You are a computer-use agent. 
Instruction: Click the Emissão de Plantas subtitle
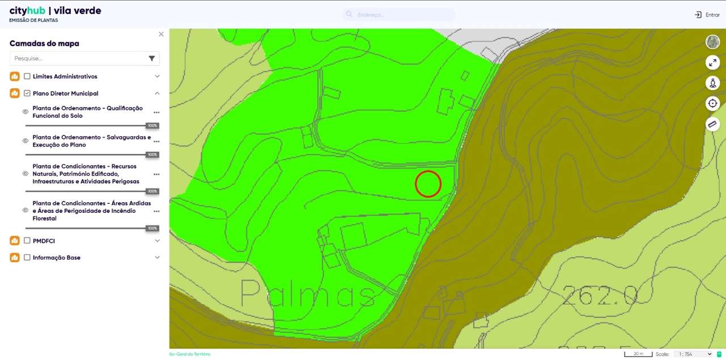(33, 20)
